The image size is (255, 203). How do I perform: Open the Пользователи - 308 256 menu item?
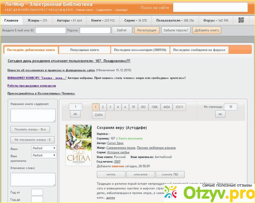[175, 20]
